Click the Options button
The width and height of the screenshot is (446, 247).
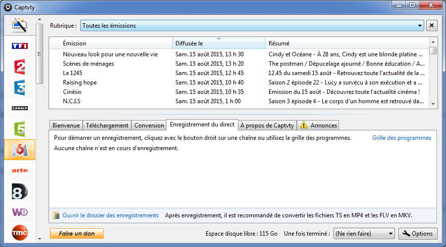[x=417, y=234]
